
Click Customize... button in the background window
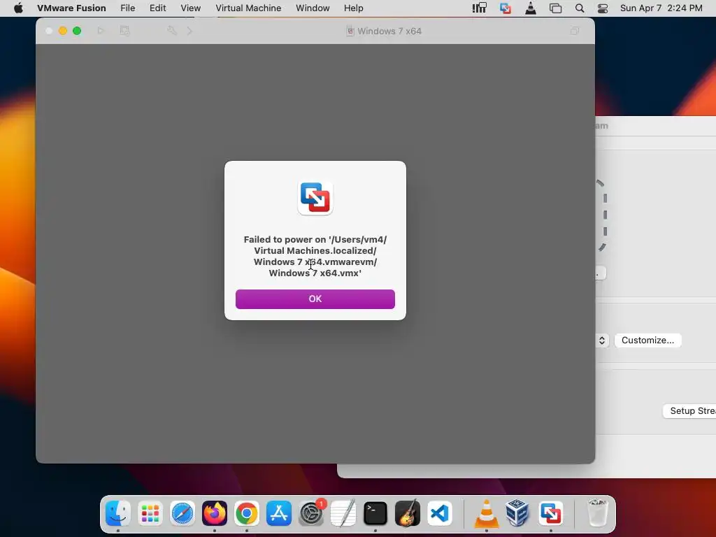pos(647,341)
